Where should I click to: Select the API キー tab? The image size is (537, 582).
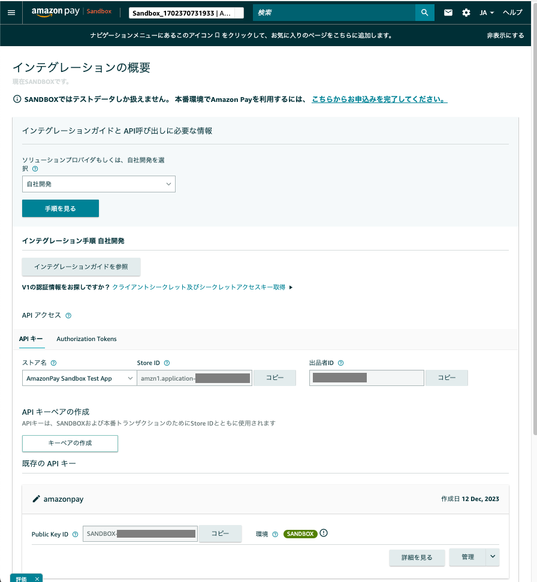(x=31, y=339)
